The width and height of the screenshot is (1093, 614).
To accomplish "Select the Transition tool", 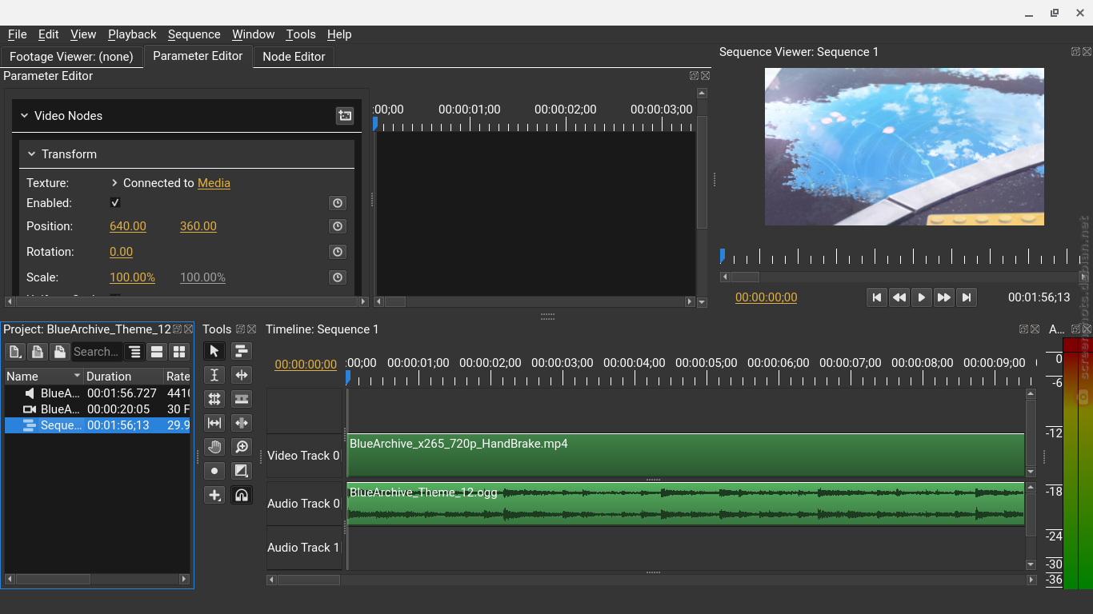I will [x=242, y=471].
